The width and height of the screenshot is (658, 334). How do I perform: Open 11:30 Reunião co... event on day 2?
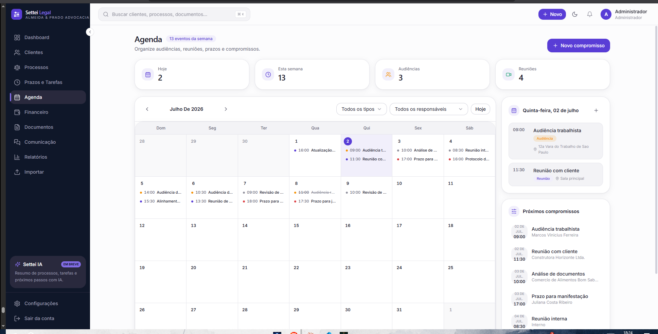pyautogui.click(x=366, y=159)
